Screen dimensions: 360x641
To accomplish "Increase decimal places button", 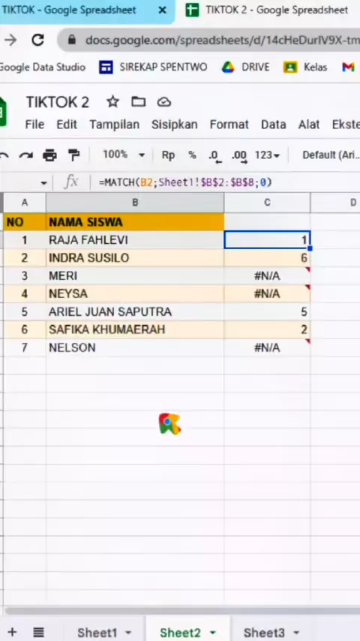I will point(239,156).
